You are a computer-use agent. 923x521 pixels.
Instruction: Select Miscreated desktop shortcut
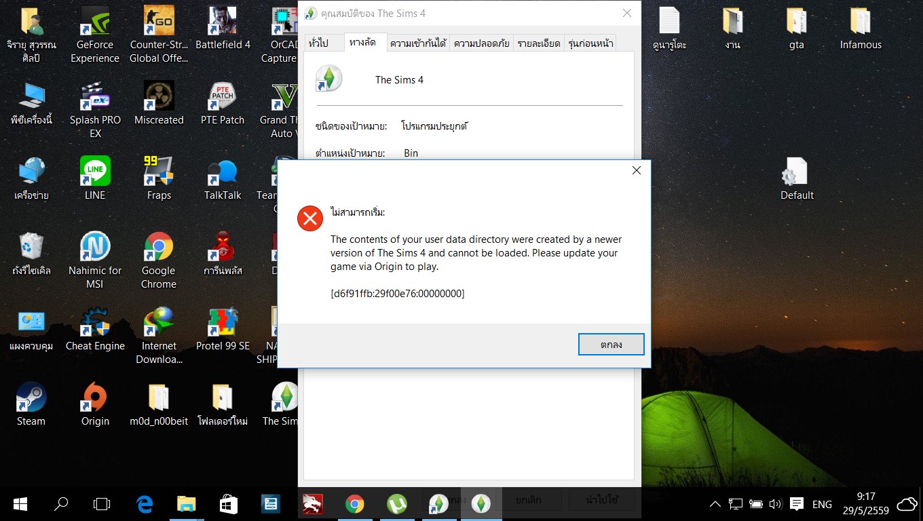tap(159, 103)
